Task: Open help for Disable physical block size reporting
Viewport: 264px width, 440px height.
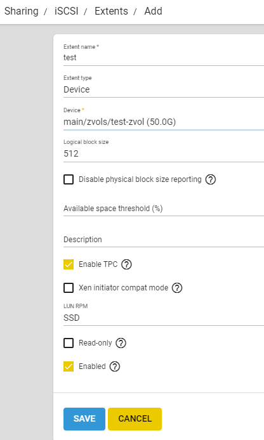Action: click(210, 179)
